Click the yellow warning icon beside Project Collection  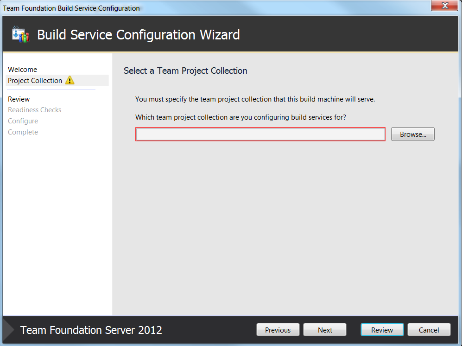(70, 80)
